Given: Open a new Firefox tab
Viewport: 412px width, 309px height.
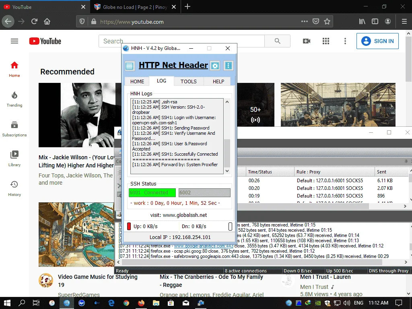Looking at the screenshot, I should 187,7.
